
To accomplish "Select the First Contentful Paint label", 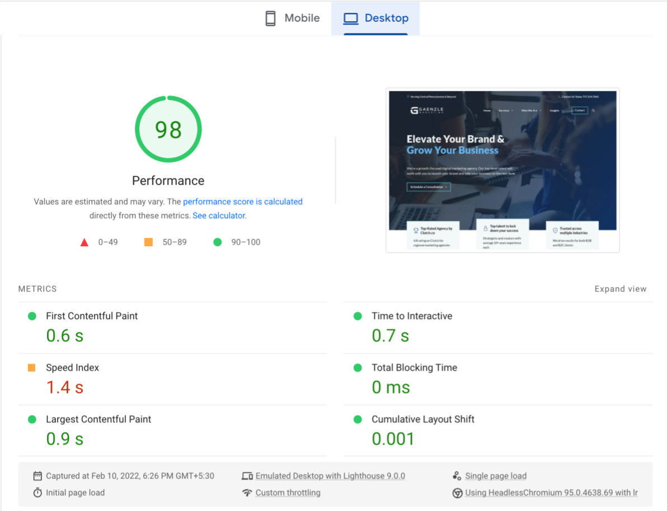I will click(x=92, y=316).
